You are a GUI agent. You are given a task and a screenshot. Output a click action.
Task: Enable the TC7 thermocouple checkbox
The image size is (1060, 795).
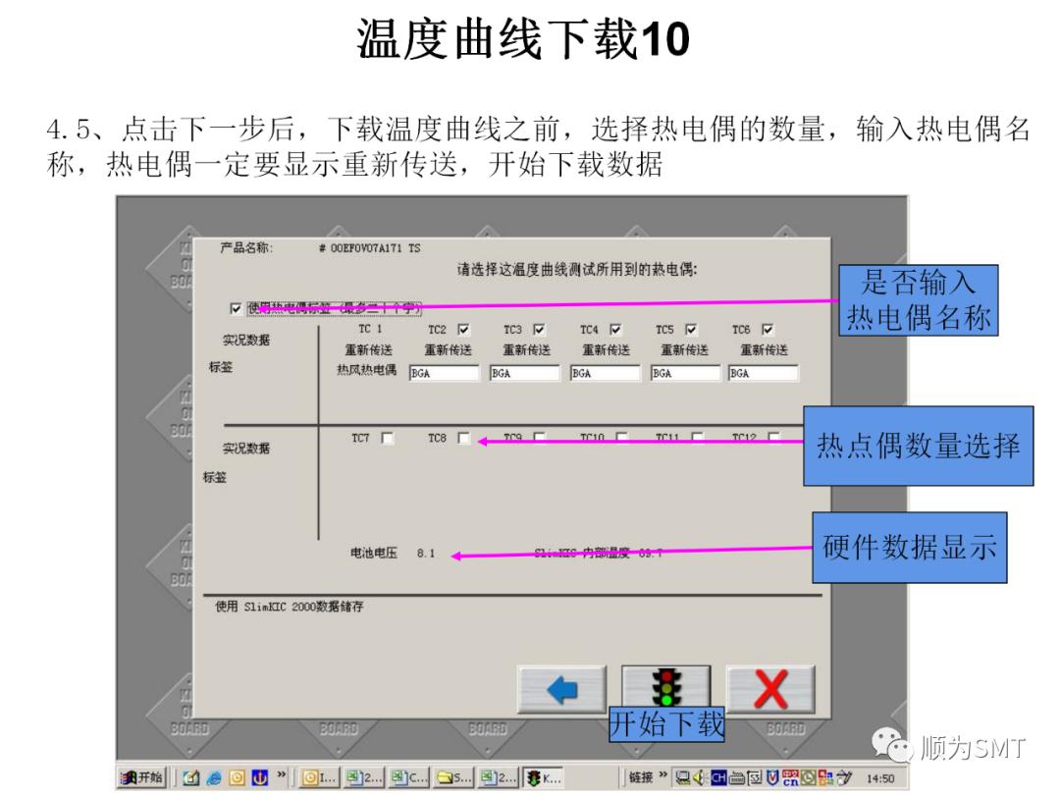pos(388,438)
